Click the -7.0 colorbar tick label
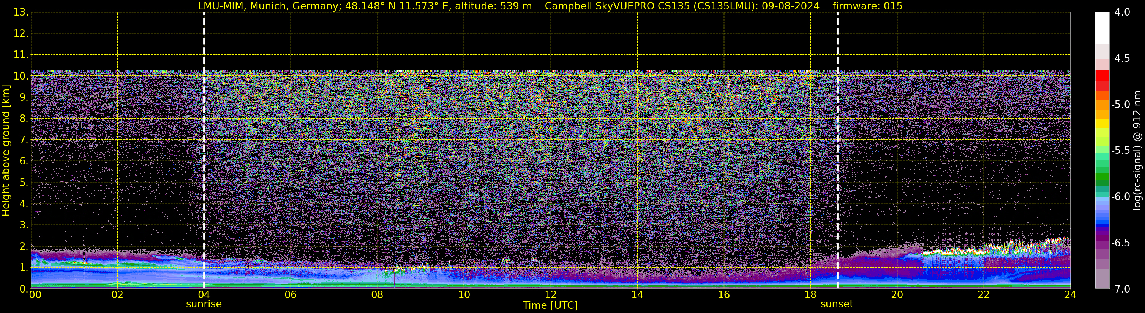Image resolution: width=1145 pixels, height=313 pixels. pos(1121,289)
